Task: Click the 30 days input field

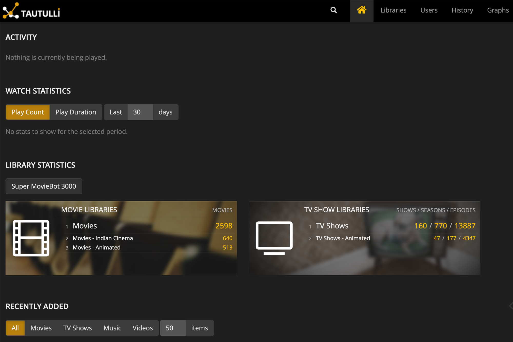Action: tap(140, 112)
